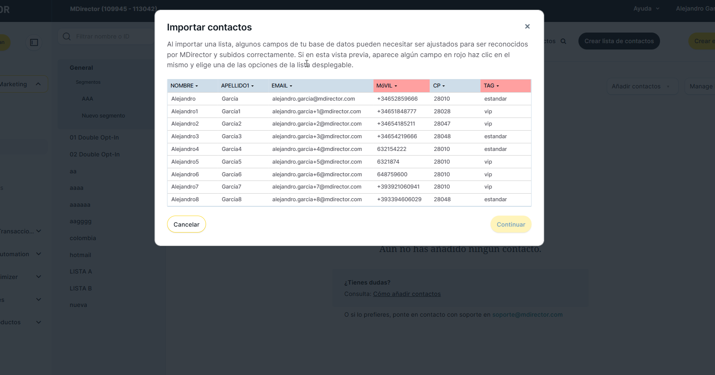Expand the Automation sidebar chevron
715x375 pixels.
[39, 254]
